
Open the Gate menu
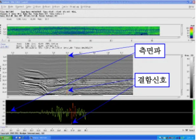(x=29, y=7)
